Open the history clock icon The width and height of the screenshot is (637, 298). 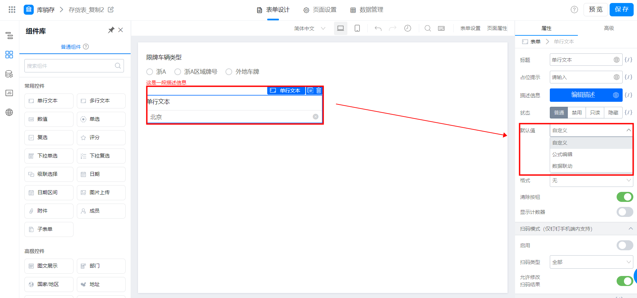pyautogui.click(x=408, y=28)
